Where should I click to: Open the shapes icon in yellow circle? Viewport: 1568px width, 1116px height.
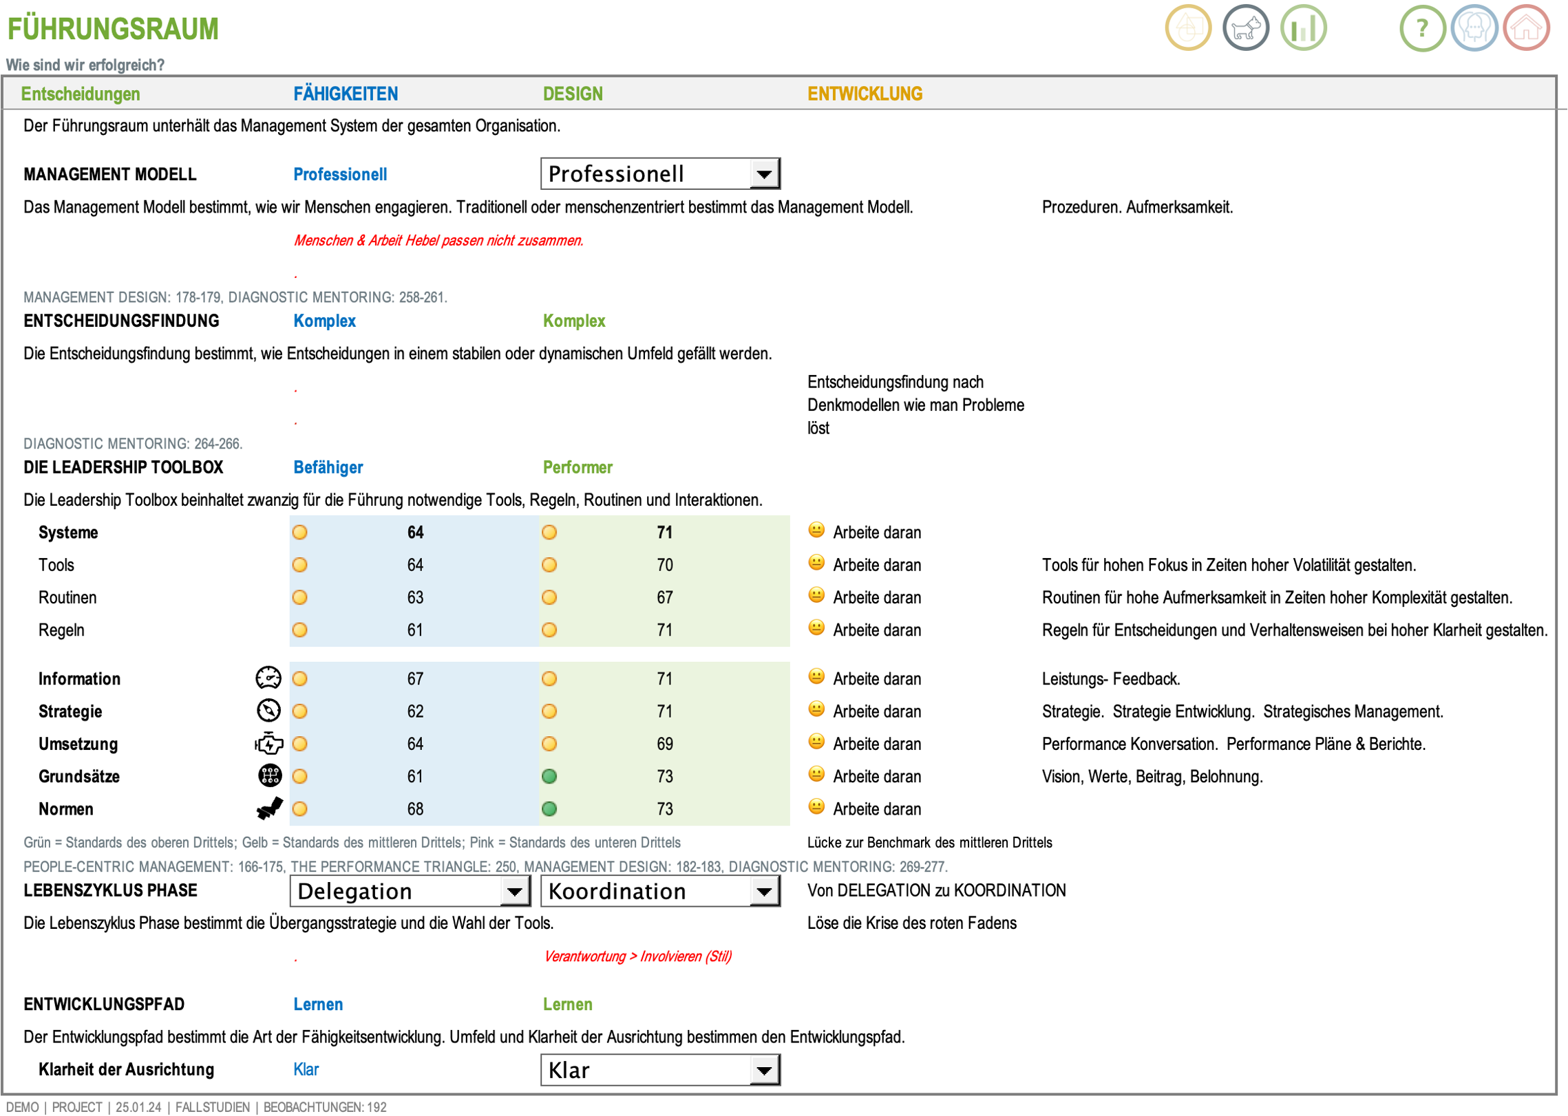1187,28
